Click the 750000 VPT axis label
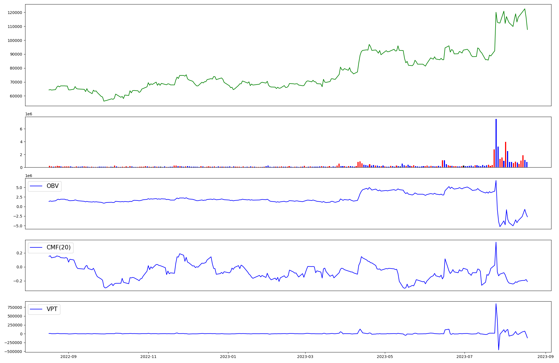Screen dimensions: 559x363 click(x=15, y=307)
